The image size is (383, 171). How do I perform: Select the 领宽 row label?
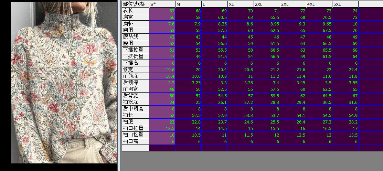136,70
